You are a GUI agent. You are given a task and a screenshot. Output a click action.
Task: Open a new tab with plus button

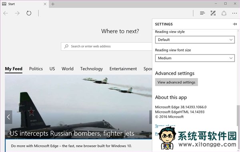[x=53, y=4]
